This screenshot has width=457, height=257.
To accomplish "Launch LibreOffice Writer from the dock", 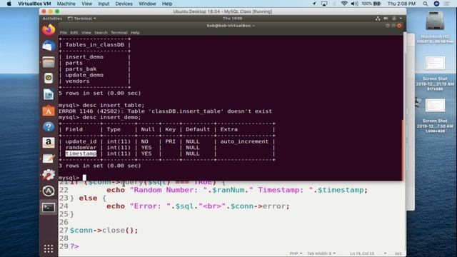I will point(49,94).
